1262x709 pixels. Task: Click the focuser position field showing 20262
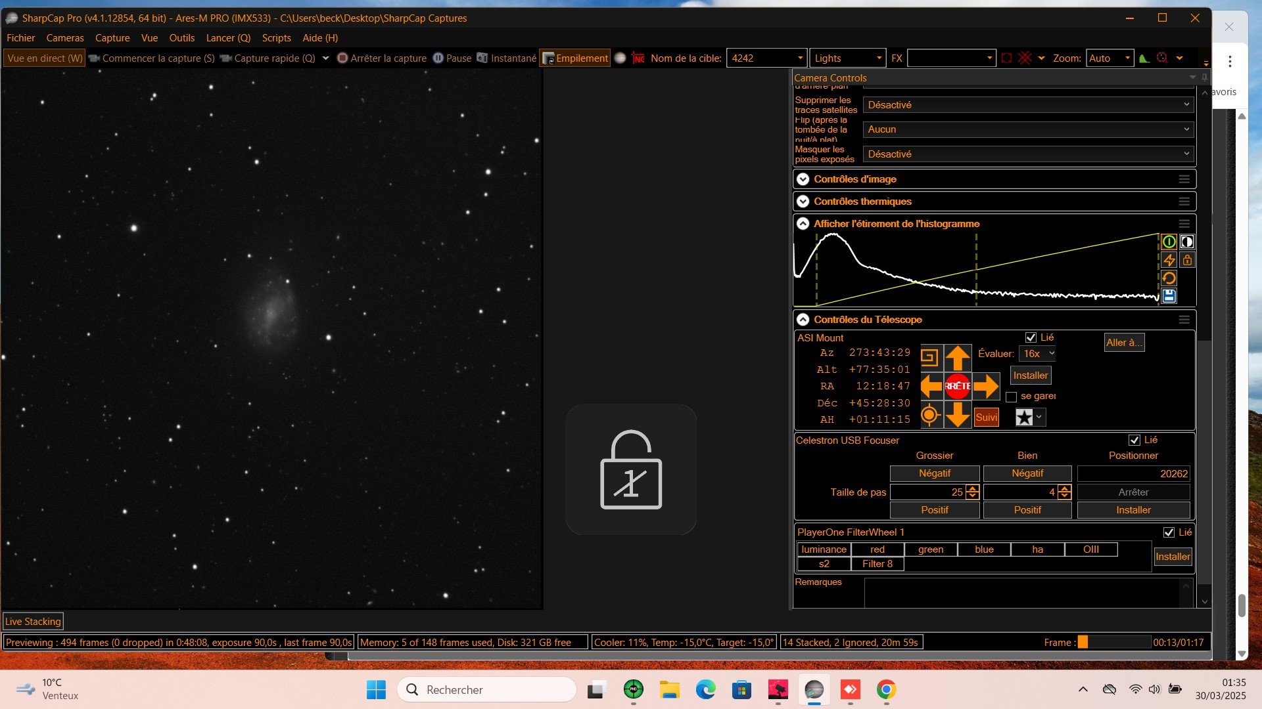point(1133,473)
